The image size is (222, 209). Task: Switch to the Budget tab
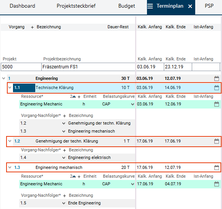pos(127,6)
